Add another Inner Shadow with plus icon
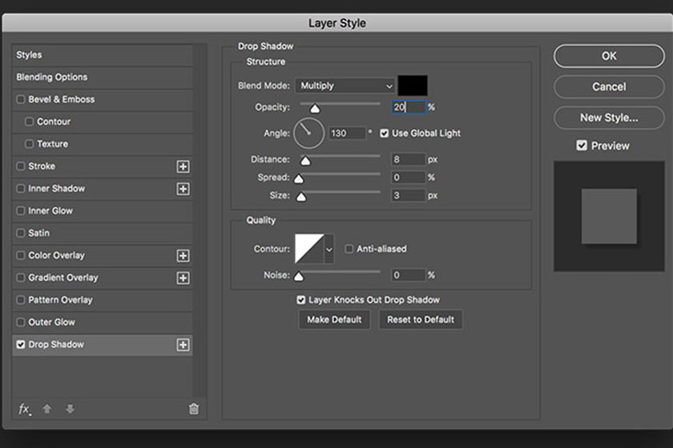Screen dimensions: 673x448 [183, 189]
